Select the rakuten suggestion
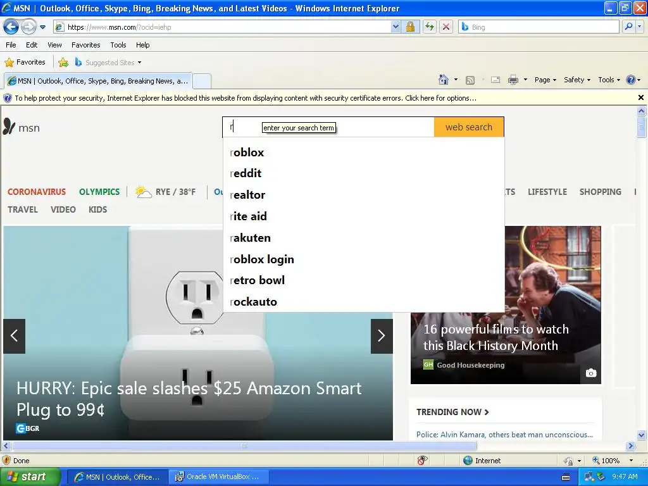The height and width of the screenshot is (486, 648). tap(363, 238)
